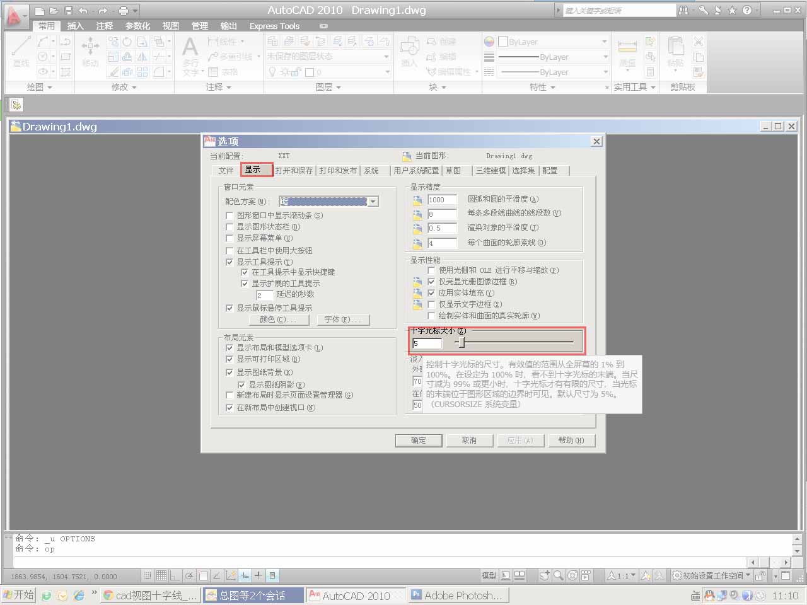
Task: Click the Insert block (插入) icon
Action: [x=409, y=52]
